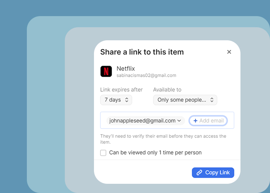
Task: Click the 'Can be viewed only 1 time per person' label
Action: pos(155,153)
